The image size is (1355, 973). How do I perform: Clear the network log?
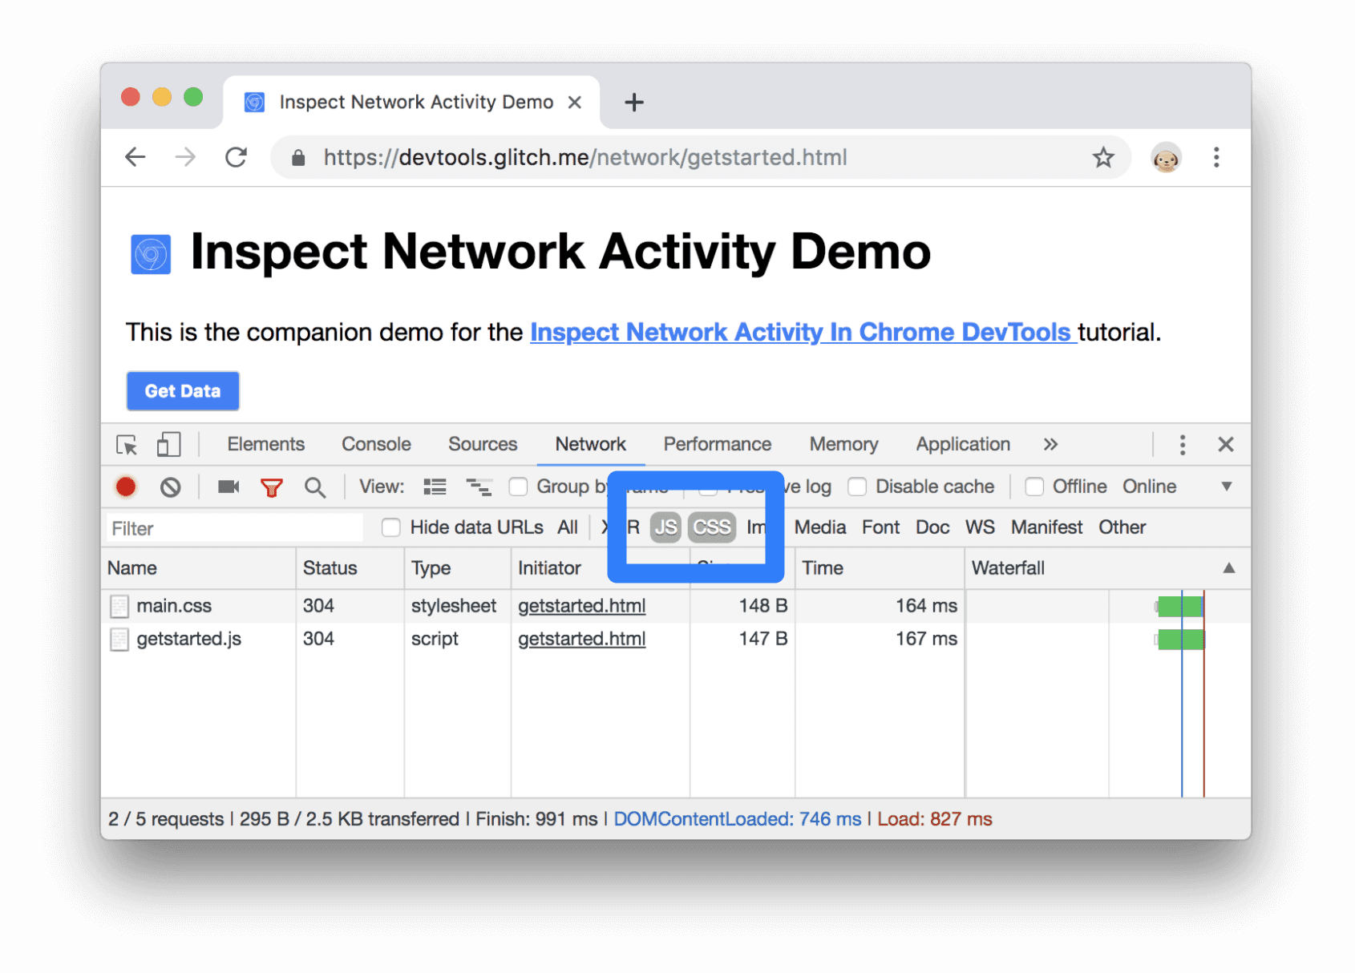click(170, 486)
